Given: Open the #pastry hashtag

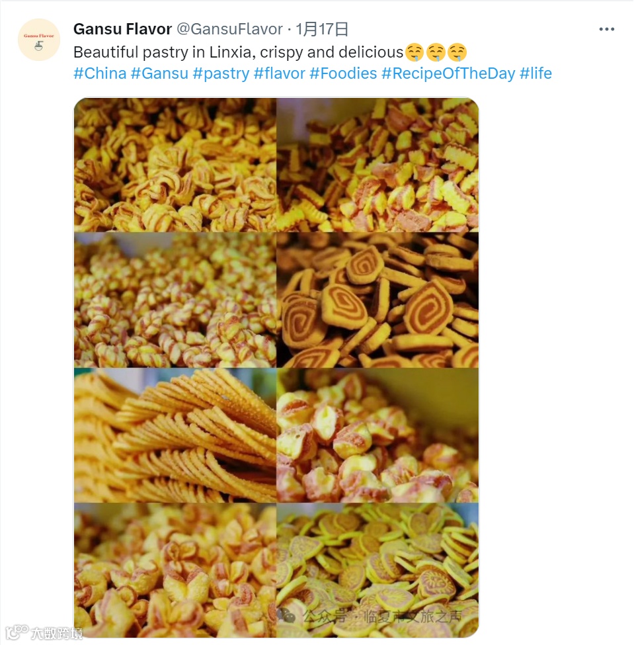Looking at the screenshot, I should [221, 73].
